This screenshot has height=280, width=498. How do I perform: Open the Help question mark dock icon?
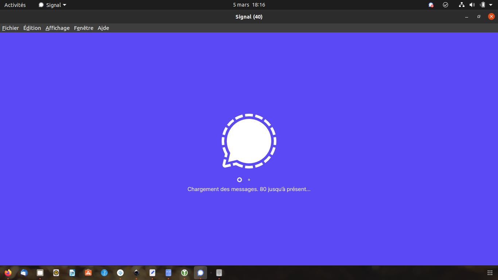tap(104, 272)
